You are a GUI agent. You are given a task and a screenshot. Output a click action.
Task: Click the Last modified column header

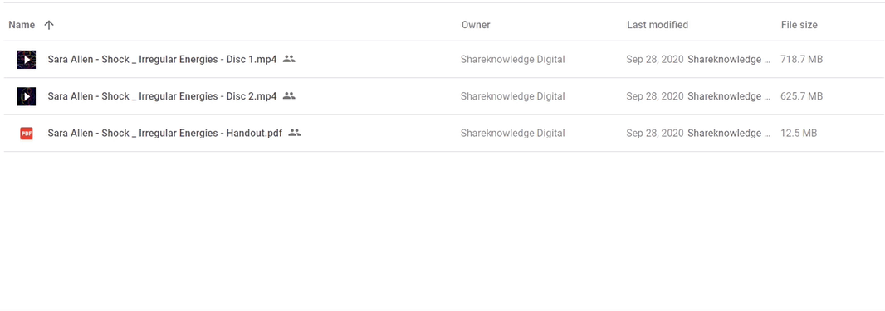(x=658, y=25)
